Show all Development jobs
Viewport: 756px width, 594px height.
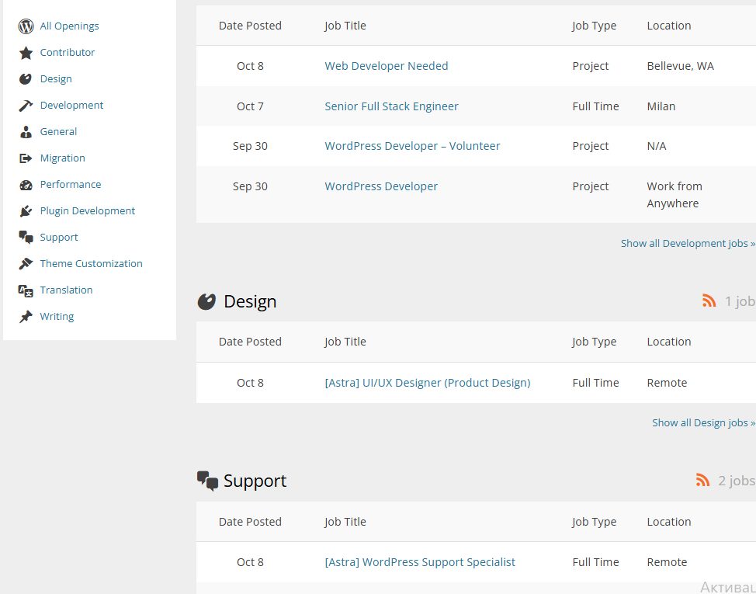point(687,244)
